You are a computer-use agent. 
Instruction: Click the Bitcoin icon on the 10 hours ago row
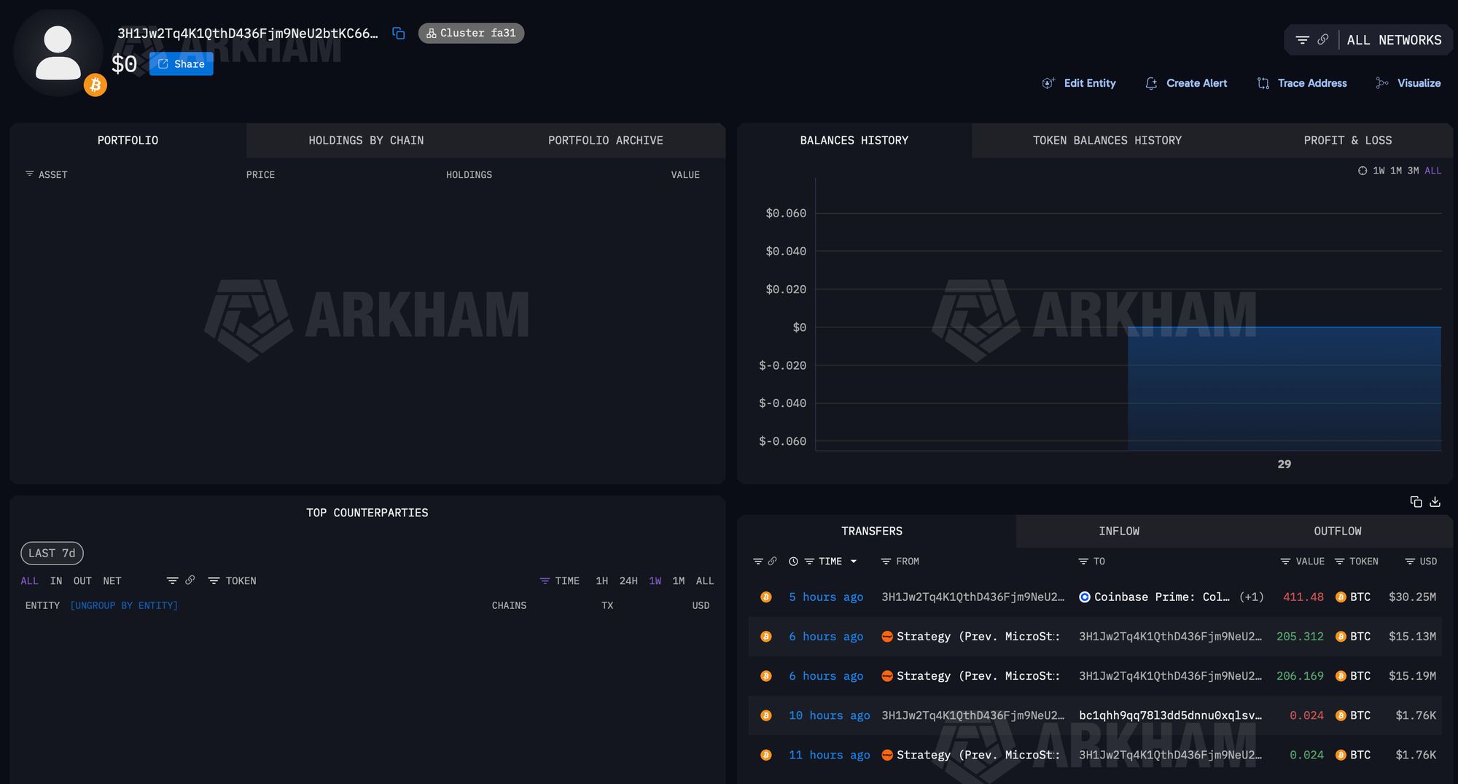tap(765, 715)
